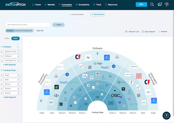This screenshot has width=174, height=123.
Task: Click the CF logo in Software segment
Action: 78,57
